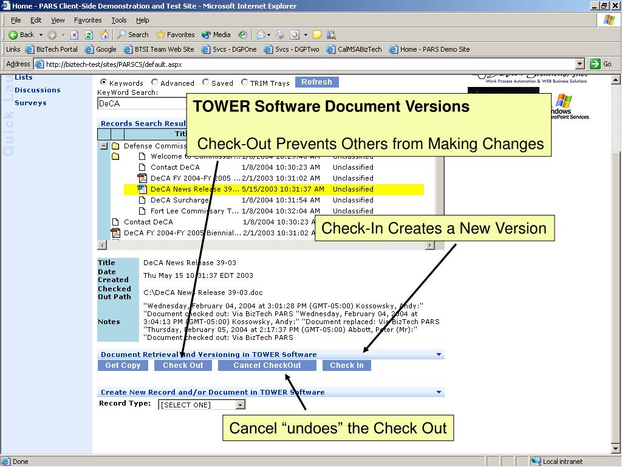Click the Mail envelope toolbar icon

click(261, 35)
